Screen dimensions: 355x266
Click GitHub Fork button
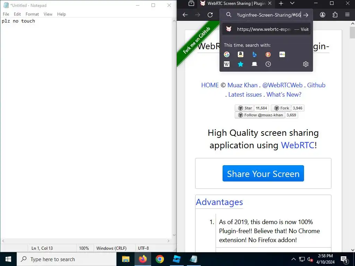pyautogui.click(x=281, y=108)
